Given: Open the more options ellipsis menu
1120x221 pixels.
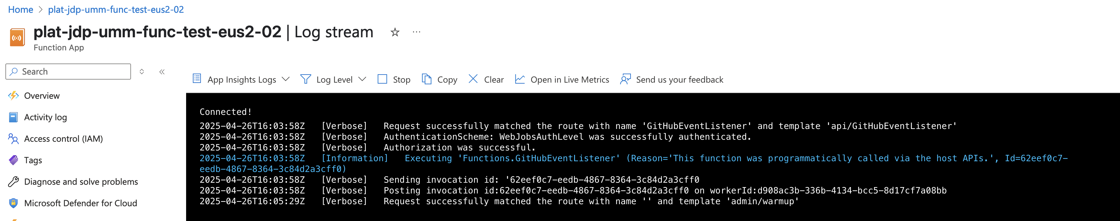Looking at the screenshot, I should pos(417,32).
